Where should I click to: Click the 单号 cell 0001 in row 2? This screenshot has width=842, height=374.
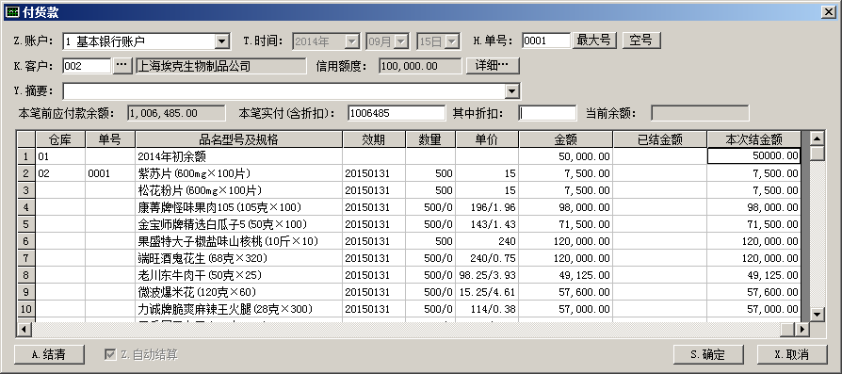tap(110, 173)
